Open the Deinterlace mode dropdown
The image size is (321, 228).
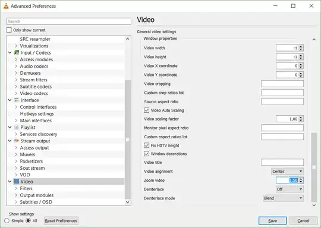point(283,198)
